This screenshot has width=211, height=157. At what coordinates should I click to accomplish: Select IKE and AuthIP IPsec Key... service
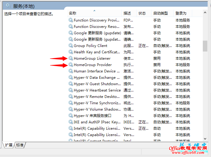[x=97, y=122]
